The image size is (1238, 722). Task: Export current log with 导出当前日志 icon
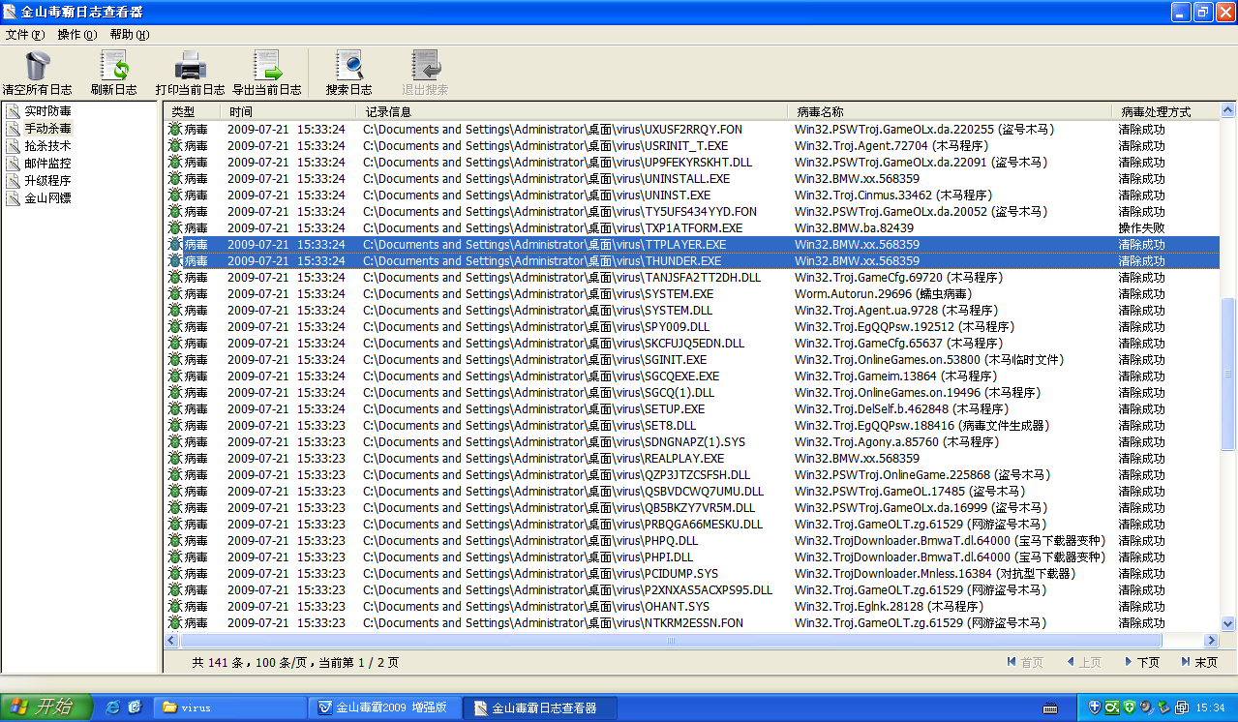[x=267, y=66]
